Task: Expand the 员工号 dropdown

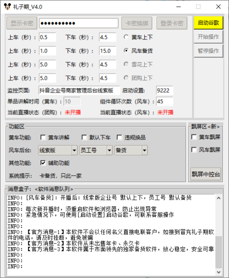Action: [109, 150]
